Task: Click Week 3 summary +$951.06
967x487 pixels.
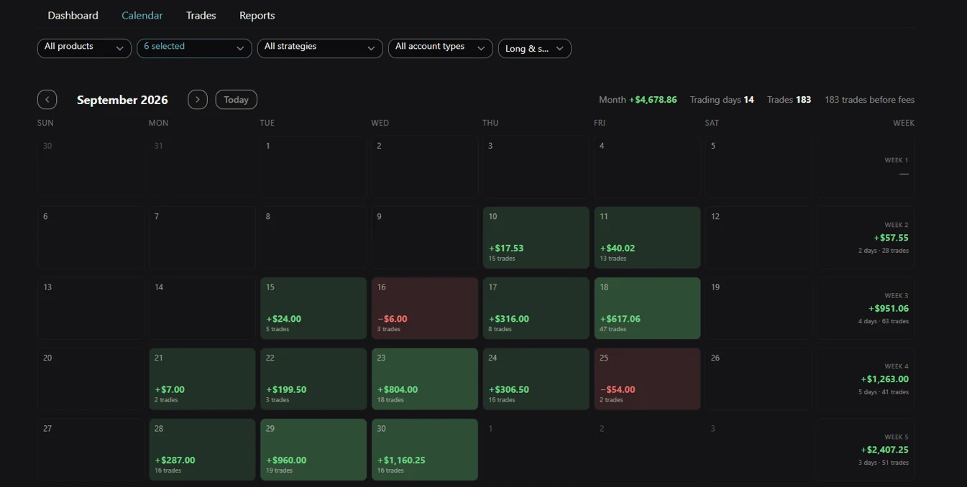Action: tap(866, 308)
